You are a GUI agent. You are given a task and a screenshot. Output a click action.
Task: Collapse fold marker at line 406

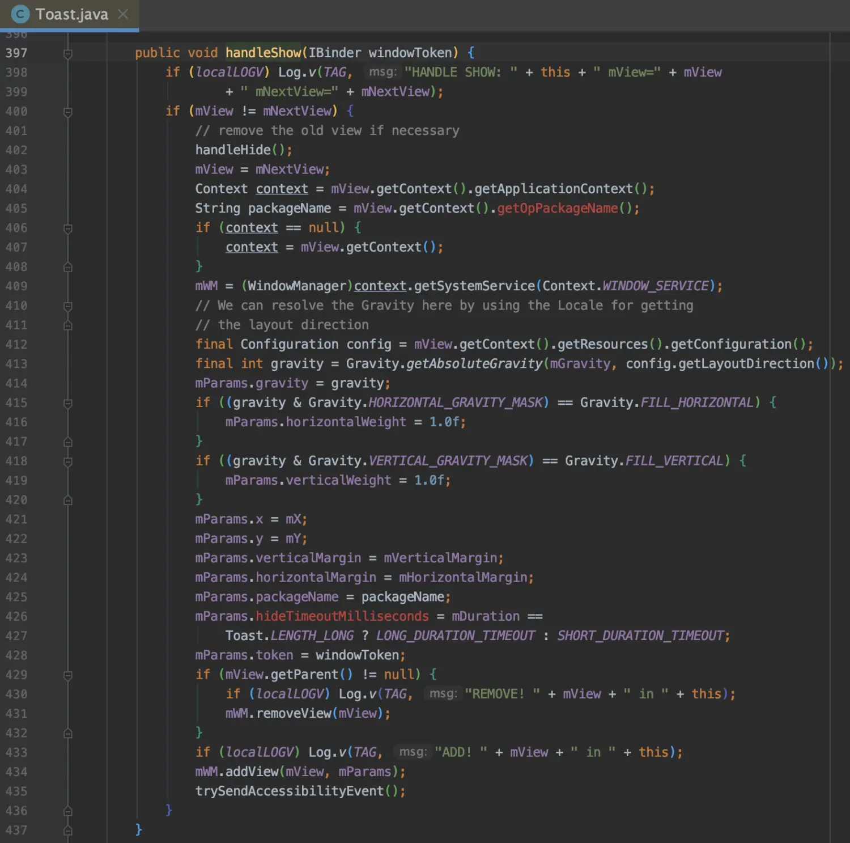(x=68, y=229)
